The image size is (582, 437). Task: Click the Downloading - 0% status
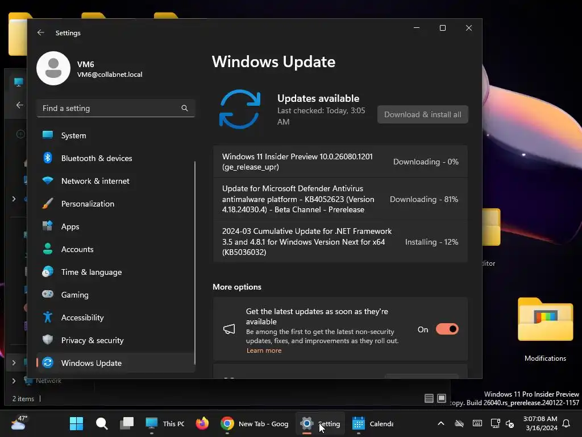point(426,162)
